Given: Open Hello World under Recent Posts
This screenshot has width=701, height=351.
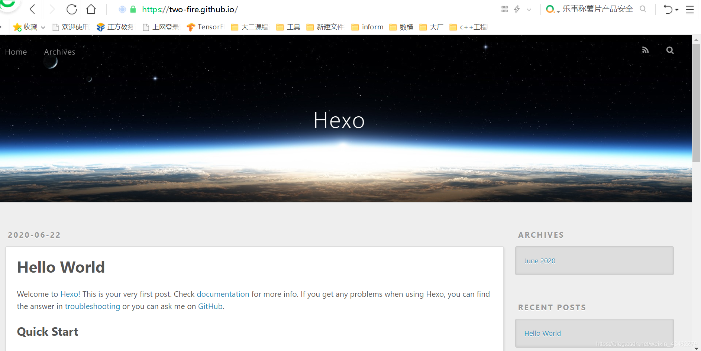Looking at the screenshot, I should (x=542, y=334).
